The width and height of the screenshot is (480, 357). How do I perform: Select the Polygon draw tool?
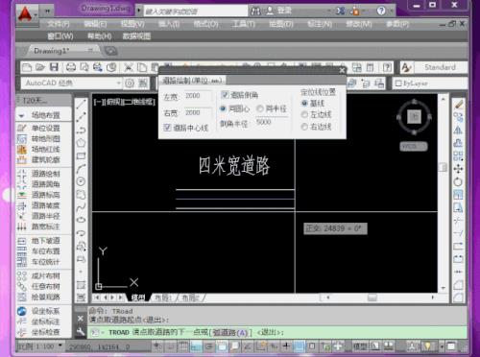click(81, 143)
